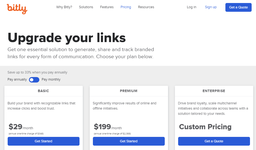Open the Resources nav item
The height and width of the screenshot is (150, 256).
point(146,7)
